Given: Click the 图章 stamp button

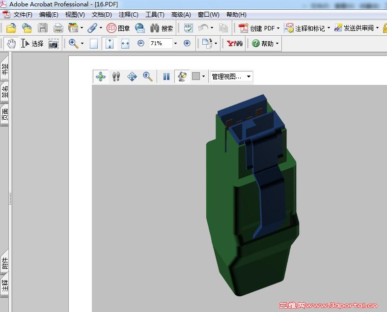Looking at the screenshot, I should [118, 28].
